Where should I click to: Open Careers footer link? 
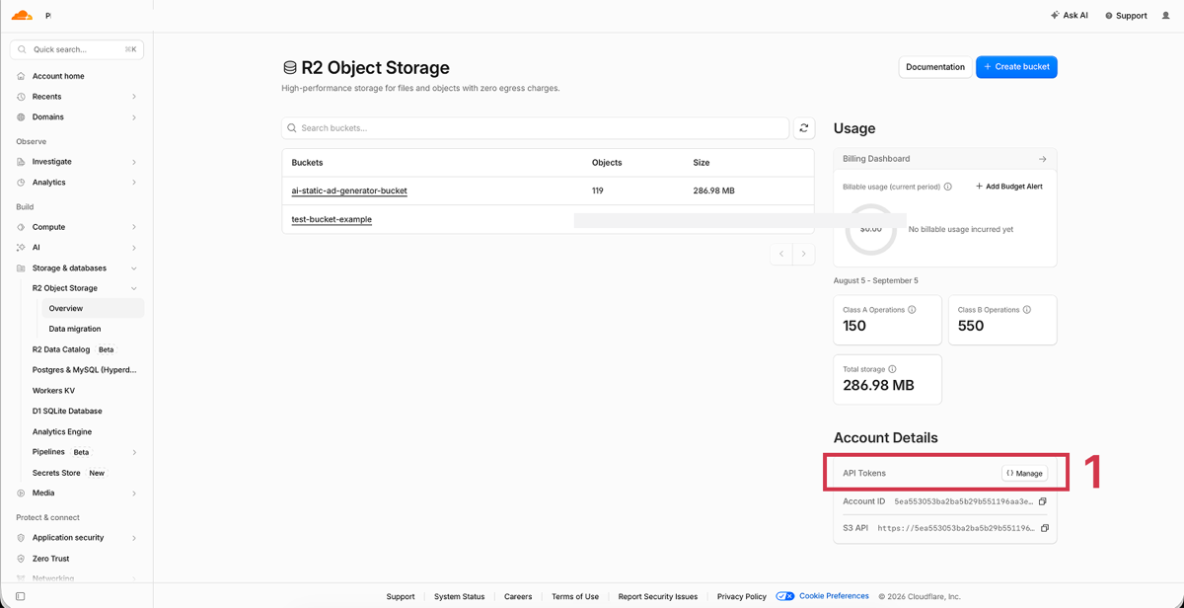[x=518, y=596]
